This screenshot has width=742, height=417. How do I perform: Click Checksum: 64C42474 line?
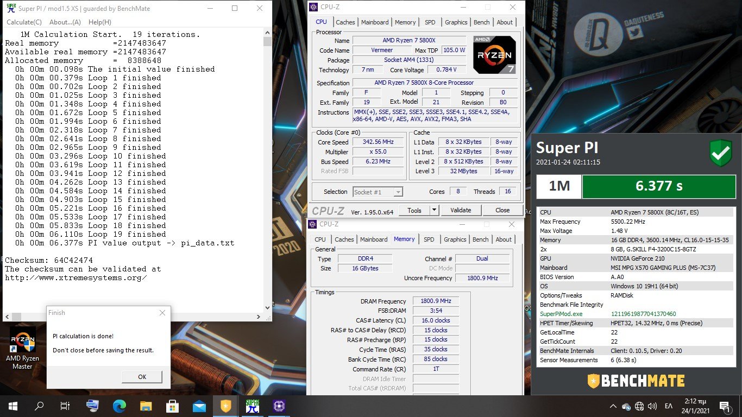pos(49,260)
